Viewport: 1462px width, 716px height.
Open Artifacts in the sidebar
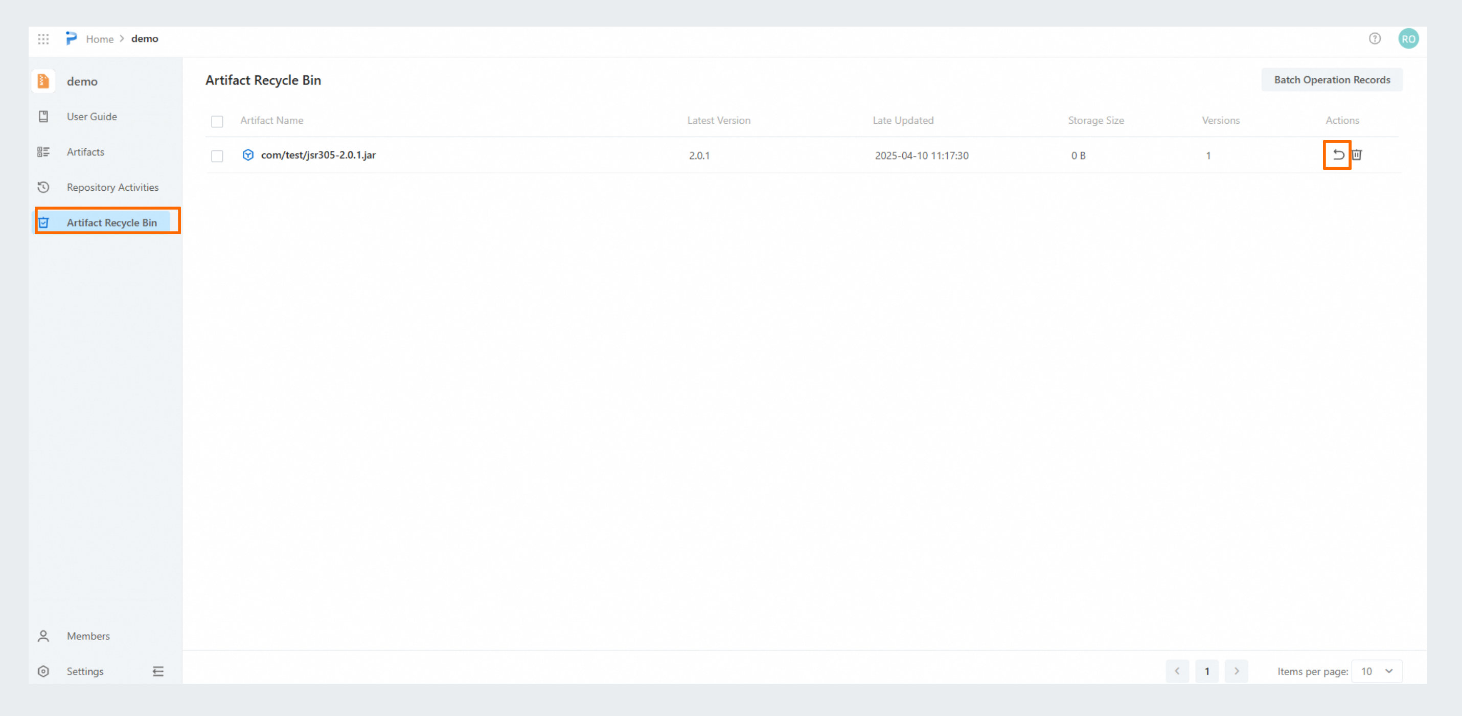coord(85,151)
